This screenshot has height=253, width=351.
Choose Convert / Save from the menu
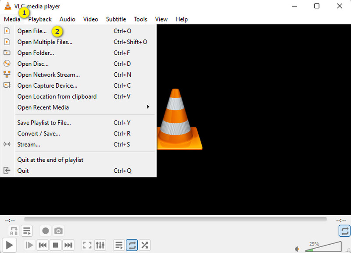[37, 133]
